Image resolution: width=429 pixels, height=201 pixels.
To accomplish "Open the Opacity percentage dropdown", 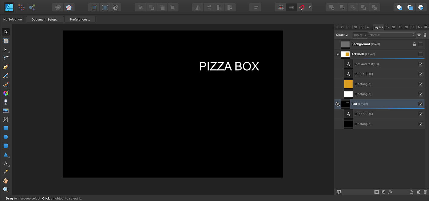I will (360, 35).
